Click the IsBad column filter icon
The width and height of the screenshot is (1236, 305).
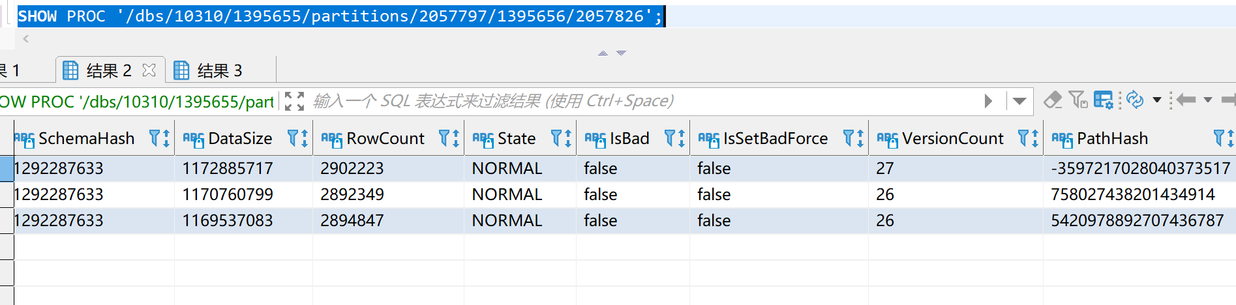click(670, 138)
